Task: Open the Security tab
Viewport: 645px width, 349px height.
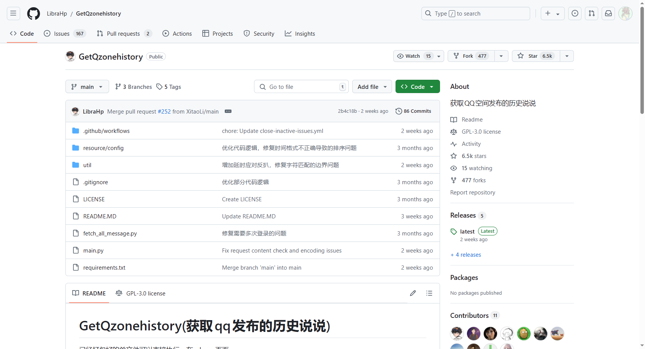Action: [259, 33]
